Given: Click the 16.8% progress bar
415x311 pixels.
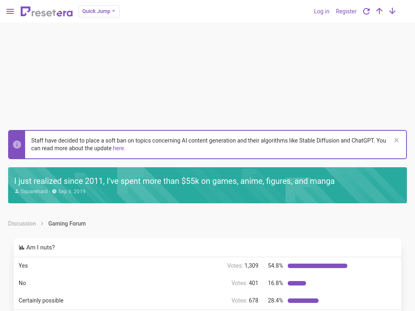Looking at the screenshot, I should pos(297,283).
